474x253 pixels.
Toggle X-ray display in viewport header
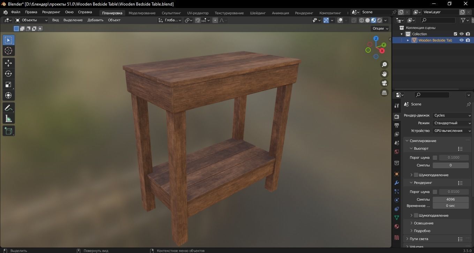click(354, 20)
